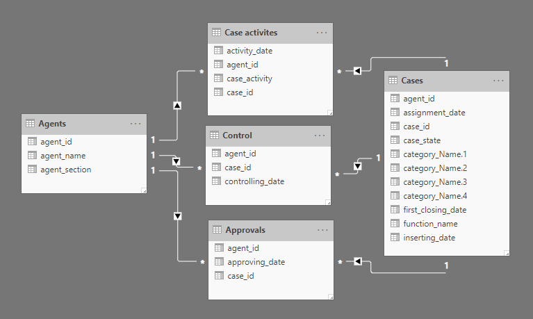Click the table icon beside Agents title
The width and height of the screenshot is (533, 319).
31,124
